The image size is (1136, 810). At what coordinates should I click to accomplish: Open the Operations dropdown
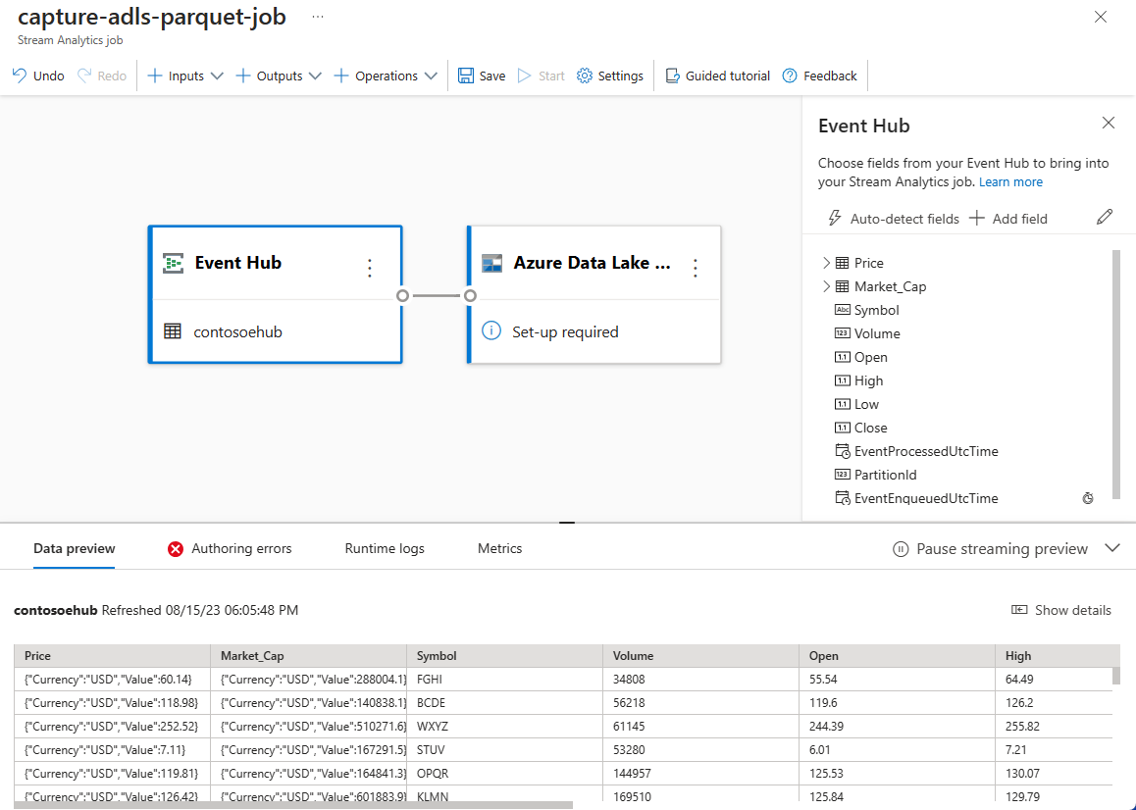click(x=386, y=76)
